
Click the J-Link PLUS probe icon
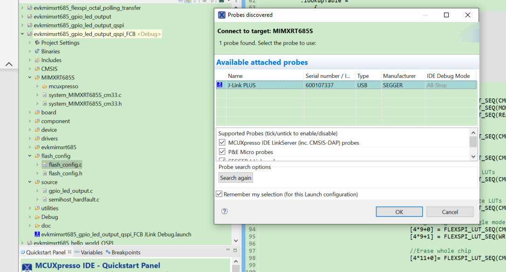pyautogui.click(x=219, y=84)
